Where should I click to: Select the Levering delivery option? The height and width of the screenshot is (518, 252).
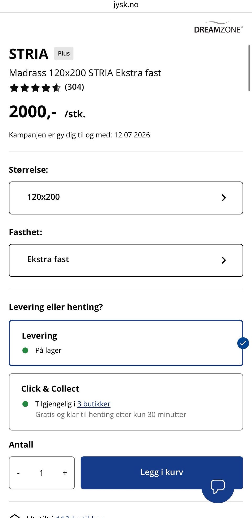tap(126, 343)
